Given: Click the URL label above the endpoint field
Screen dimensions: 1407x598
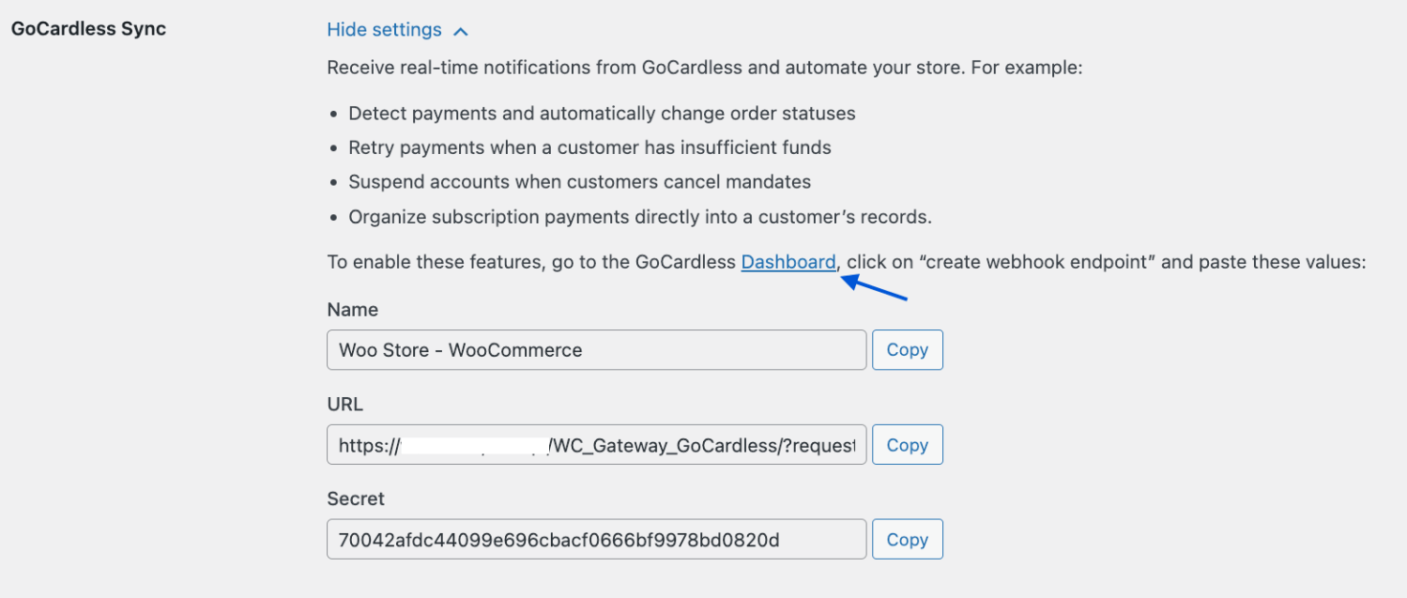Looking at the screenshot, I should (x=344, y=404).
